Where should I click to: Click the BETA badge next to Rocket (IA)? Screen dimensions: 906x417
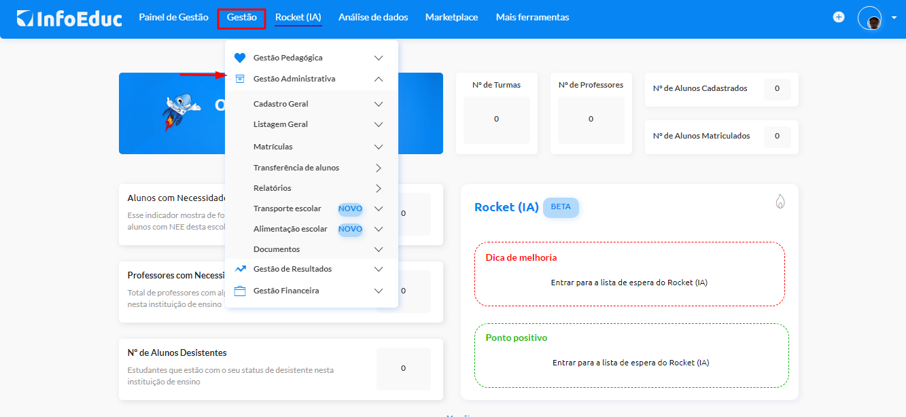(561, 207)
